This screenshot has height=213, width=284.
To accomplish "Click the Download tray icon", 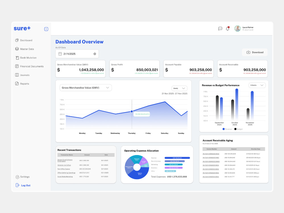I will (248, 52).
